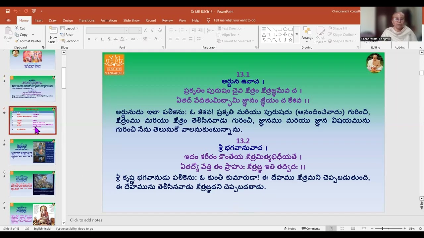Image resolution: width=424 pixels, height=238 pixels.
Task: Open the Review tab
Action: [x=167, y=20]
